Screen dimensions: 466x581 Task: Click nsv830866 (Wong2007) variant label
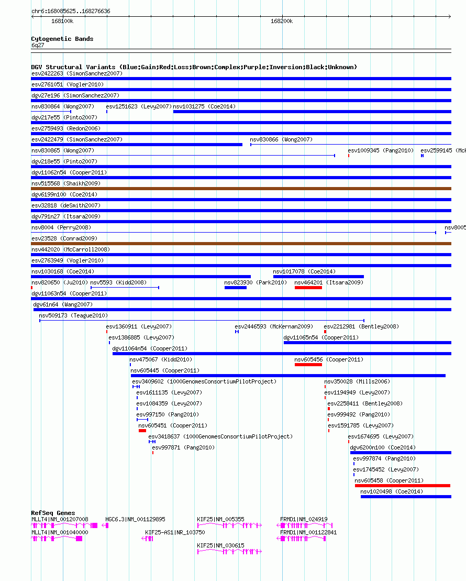281,140
